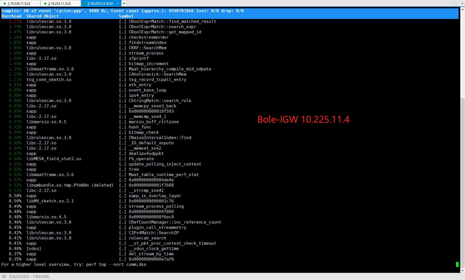Click the scrollbar up arrow

(x=463, y=9)
